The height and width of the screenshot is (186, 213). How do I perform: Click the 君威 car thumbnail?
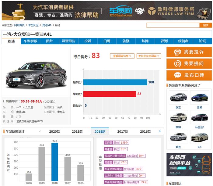200,98
